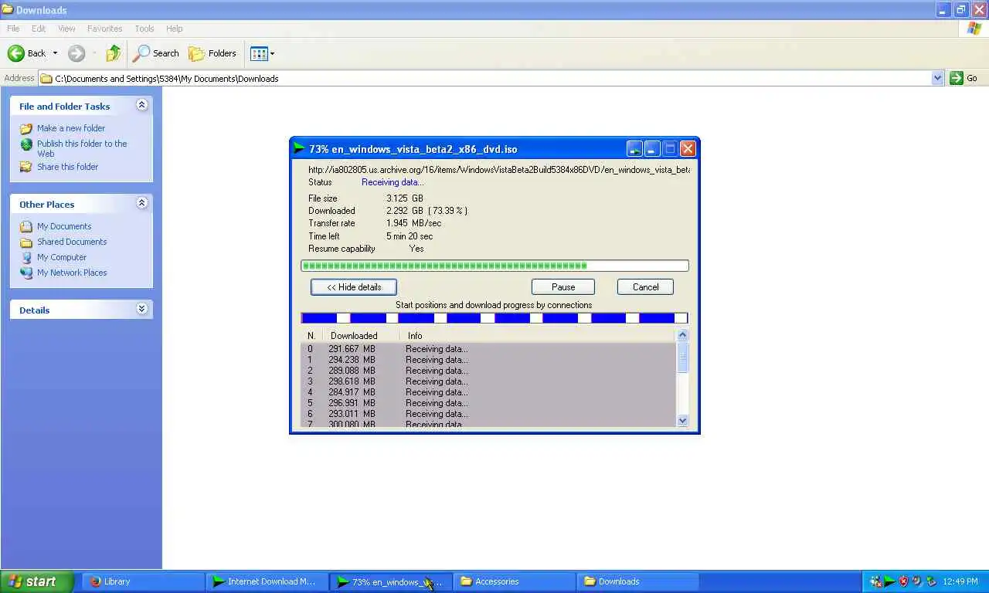Click the IDM green arrow title icon

click(298, 148)
